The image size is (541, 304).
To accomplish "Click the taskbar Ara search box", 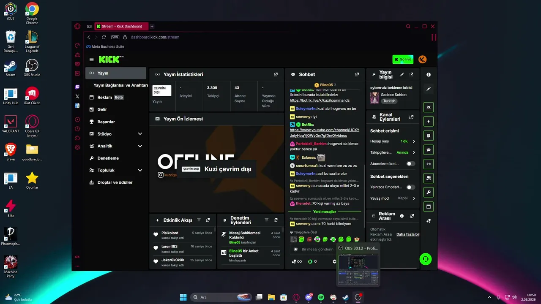I will (x=221, y=297).
